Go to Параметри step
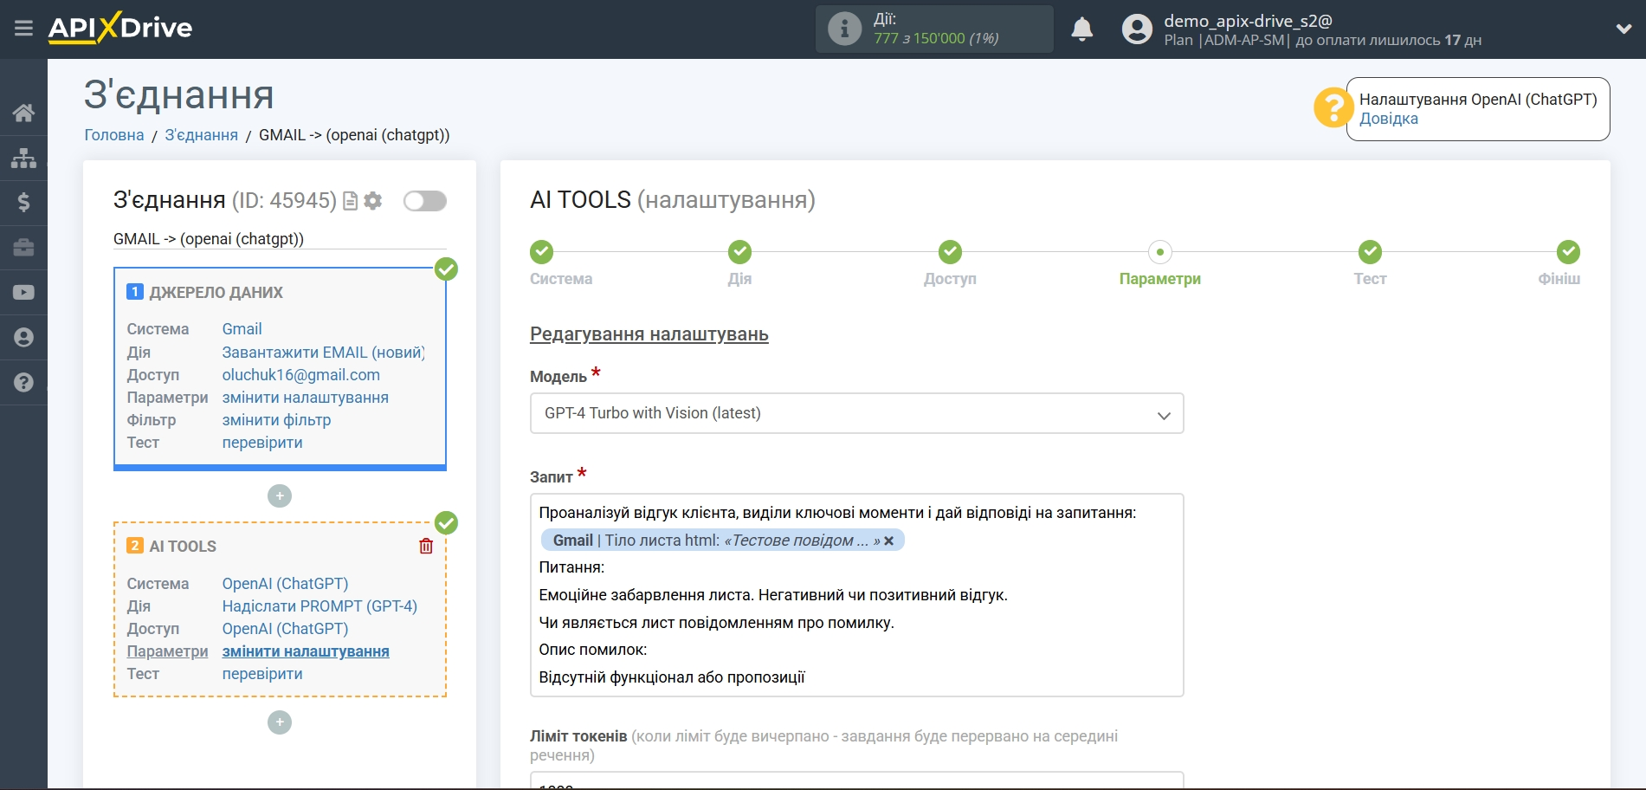 (x=1160, y=252)
